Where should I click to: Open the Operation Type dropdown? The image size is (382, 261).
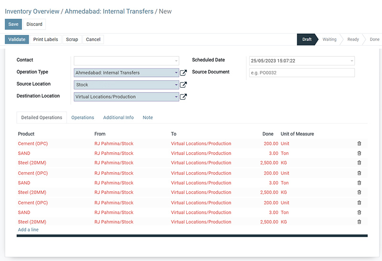[x=176, y=73]
